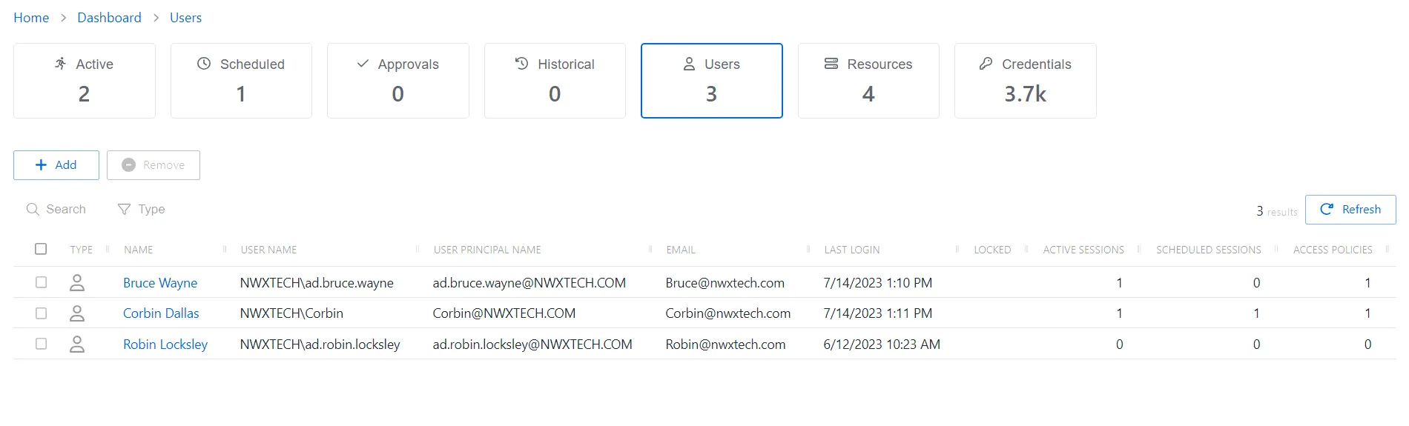Sort by ACTIVE SESSIONS column header
This screenshot has width=1409, height=426.
1083,250
